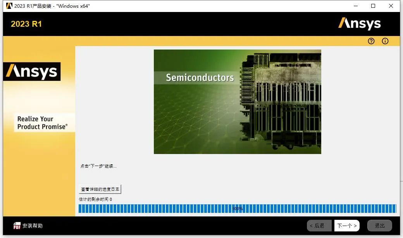Click the help question mark icon
This screenshot has height=238, width=403.
tap(371, 41)
